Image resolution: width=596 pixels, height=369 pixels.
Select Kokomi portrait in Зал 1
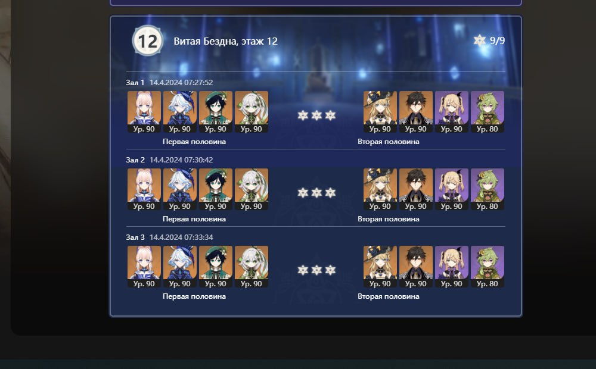click(144, 112)
